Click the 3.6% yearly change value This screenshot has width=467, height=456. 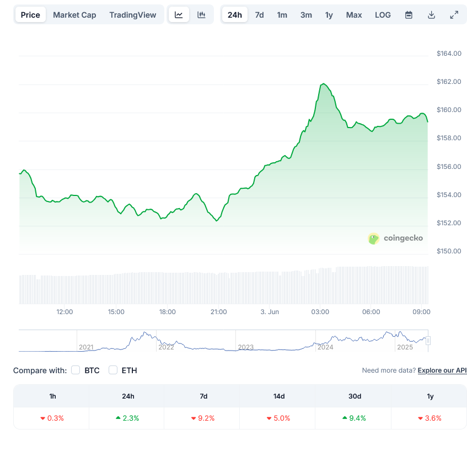point(430,418)
